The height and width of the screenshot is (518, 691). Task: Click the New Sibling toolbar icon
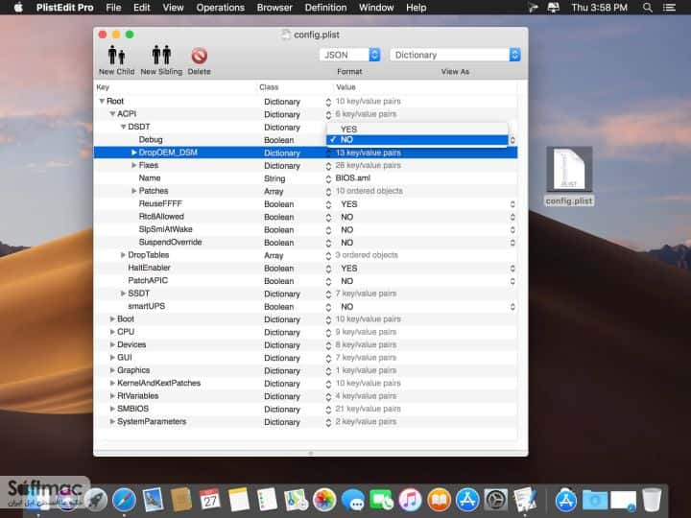click(161, 56)
